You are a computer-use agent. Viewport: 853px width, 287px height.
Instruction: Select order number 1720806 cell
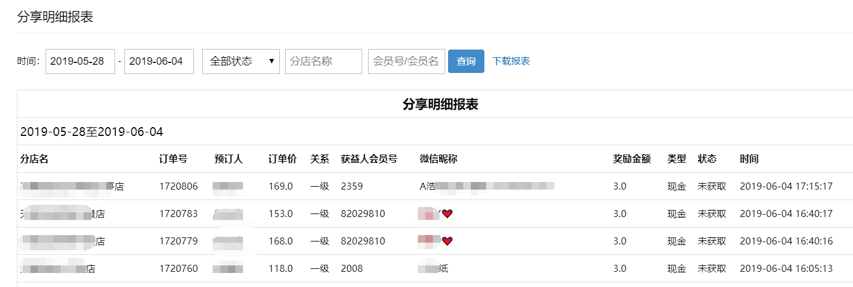click(x=178, y=186)
